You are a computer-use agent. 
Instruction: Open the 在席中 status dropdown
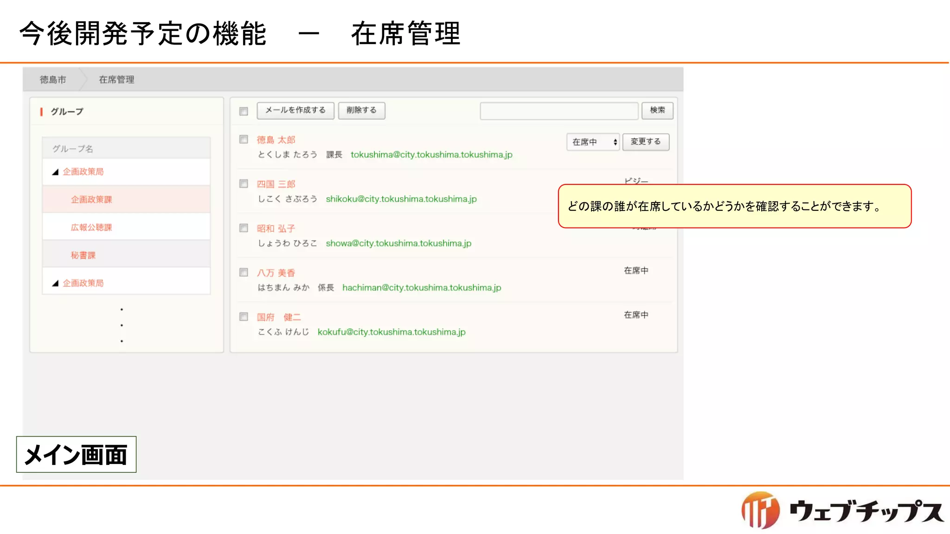coord(593,142)
